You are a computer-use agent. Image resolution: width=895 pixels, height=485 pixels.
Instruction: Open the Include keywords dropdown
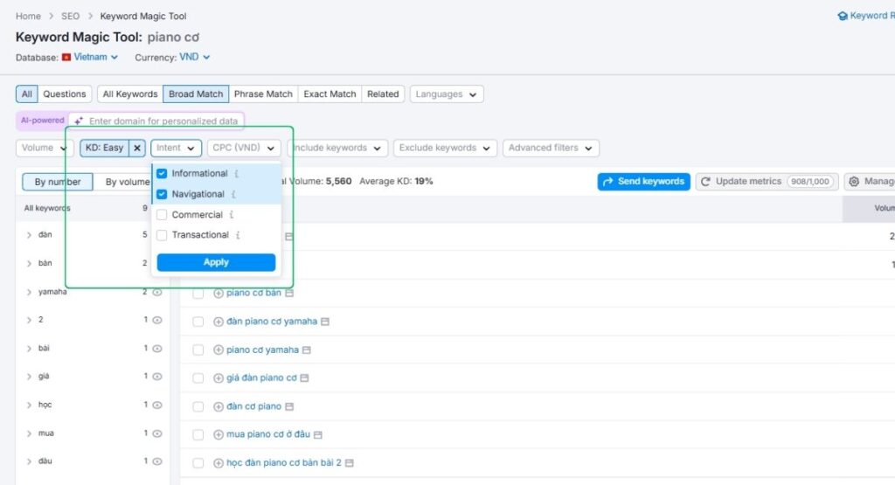(338, 148)
